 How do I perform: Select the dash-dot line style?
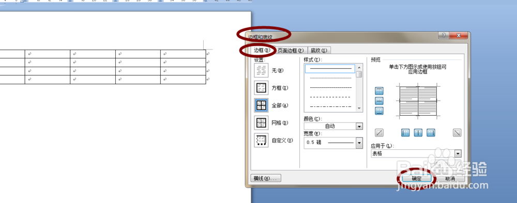click(330, 107)
